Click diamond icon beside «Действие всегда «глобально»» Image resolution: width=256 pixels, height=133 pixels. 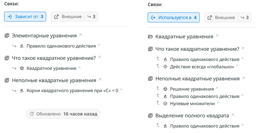coord(165,66)
